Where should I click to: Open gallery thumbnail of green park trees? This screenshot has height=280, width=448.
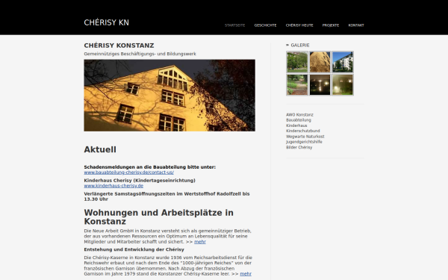[297, 62]
